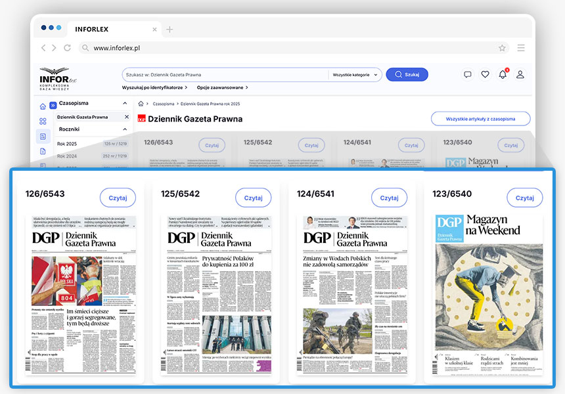Toggle sidebar with double-arrow button
Viewport: 565px width, 394px height.
[x=53, y=105]
